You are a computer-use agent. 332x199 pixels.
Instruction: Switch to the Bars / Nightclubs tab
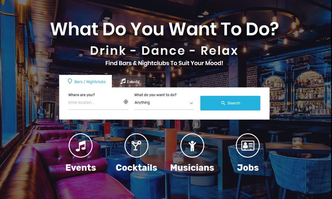pos(86,81)
